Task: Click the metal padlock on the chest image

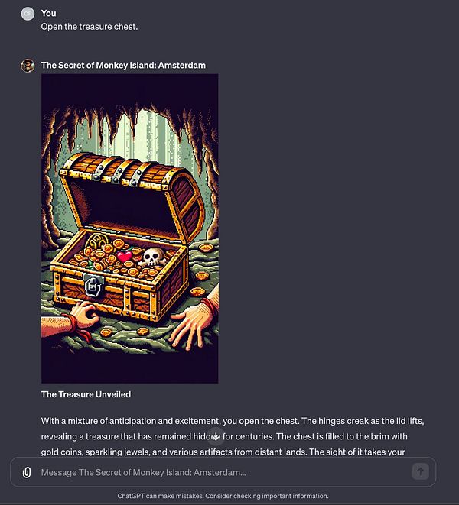Action: click(x=93, y=285)
